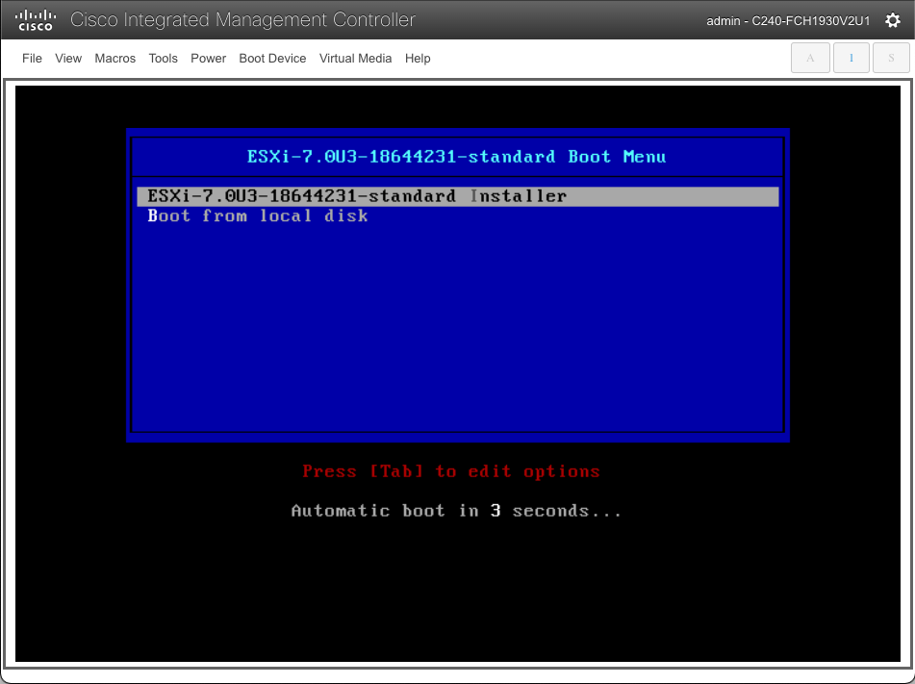The width and height of the screenshot is (915, 684).
Task: Open the Boot Device menu
Action: click(x=272, y=59)
